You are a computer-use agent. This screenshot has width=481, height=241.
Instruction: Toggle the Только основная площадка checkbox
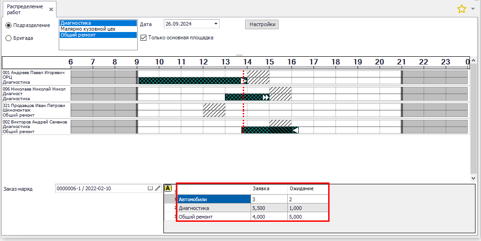point(144,38)
